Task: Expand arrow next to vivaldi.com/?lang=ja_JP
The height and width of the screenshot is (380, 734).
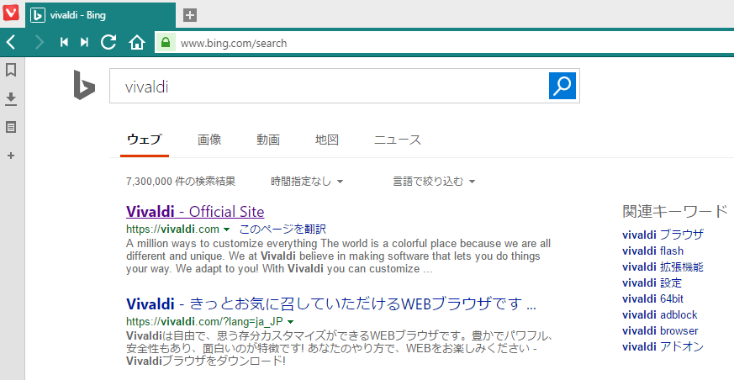Action: pos(290,321)
